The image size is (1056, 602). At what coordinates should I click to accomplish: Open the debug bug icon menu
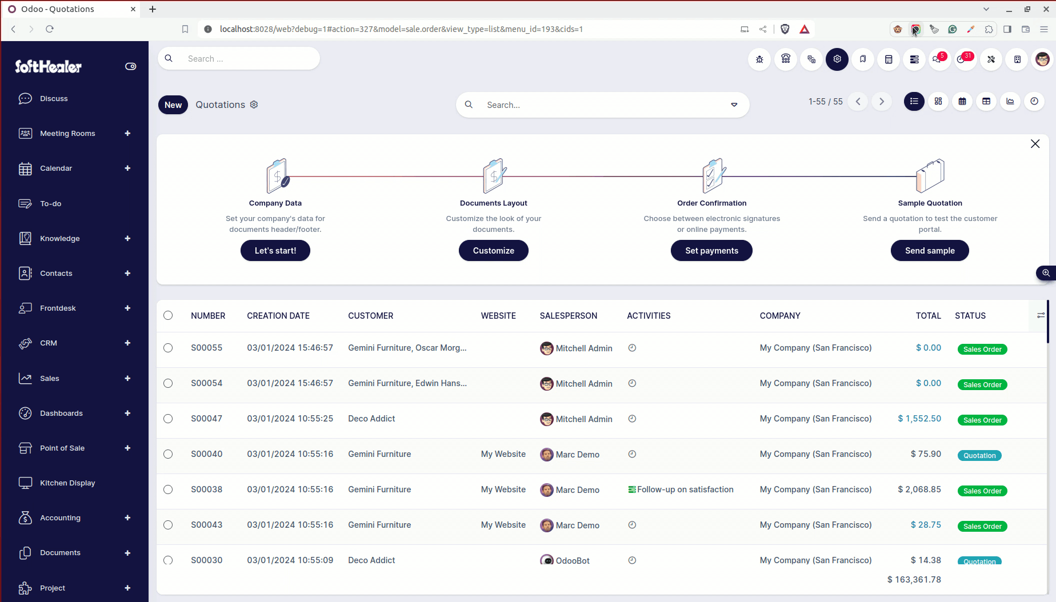(x=759, y=59)
